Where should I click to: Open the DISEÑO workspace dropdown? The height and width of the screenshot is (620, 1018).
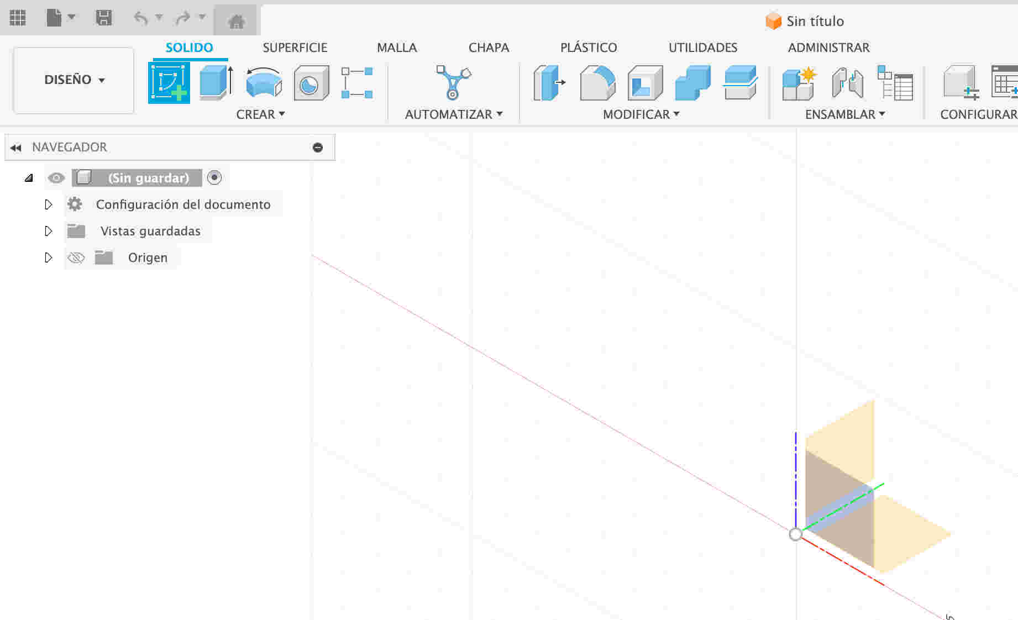[x=74, y=80]
